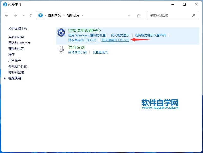Open recent locations dropdown chevron
Viewport: 203px width, 153px height.
pyautogui.click(x=23, y=15)
